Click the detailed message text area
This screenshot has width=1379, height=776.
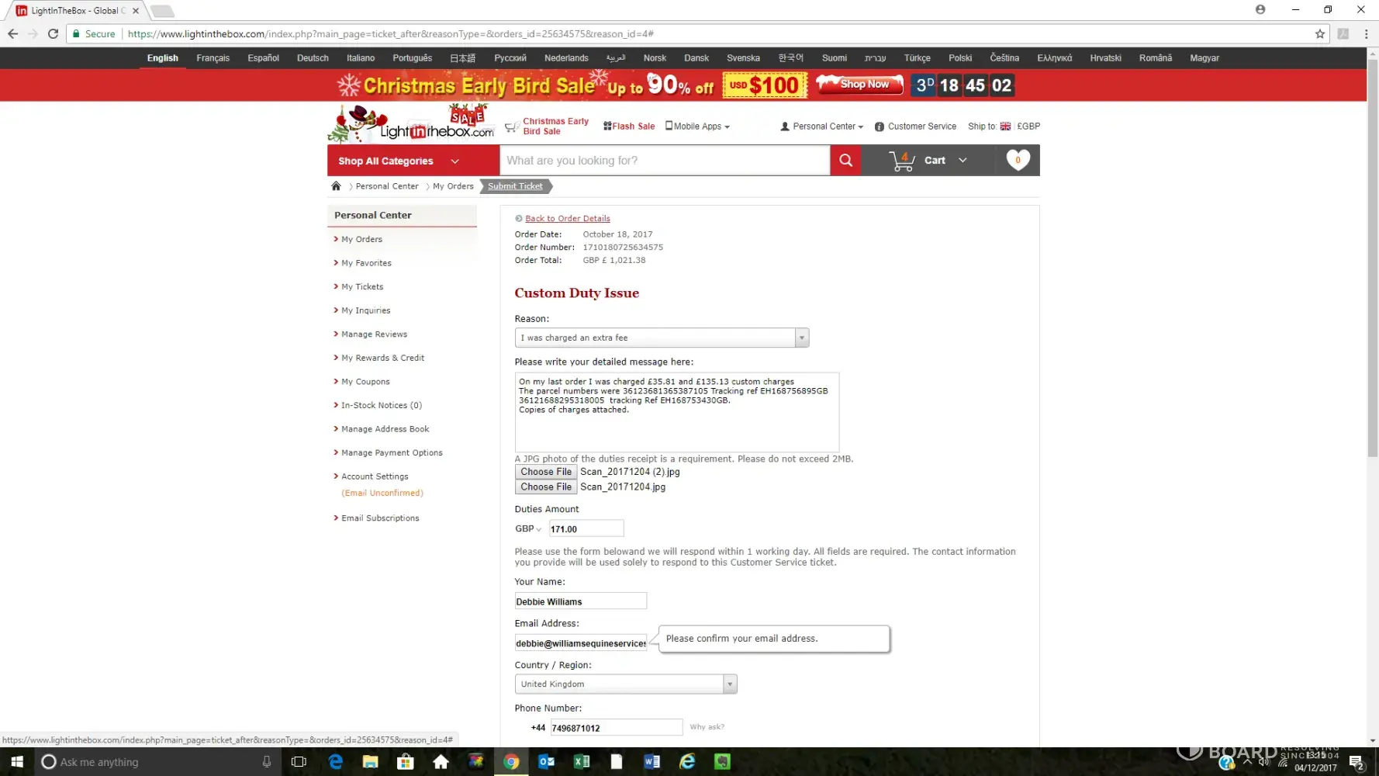click(x=677, y=412)
